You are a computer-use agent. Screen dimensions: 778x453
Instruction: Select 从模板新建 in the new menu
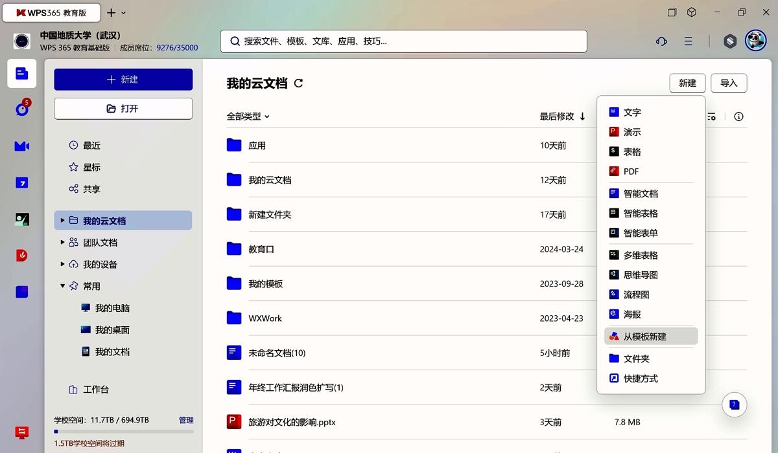(x=651, y=337)
